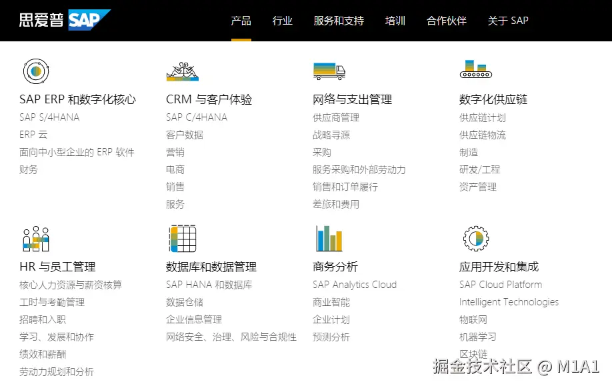Open the 采购 link
Viewport: 612px width, 388px height.
(x=322, y=152)
